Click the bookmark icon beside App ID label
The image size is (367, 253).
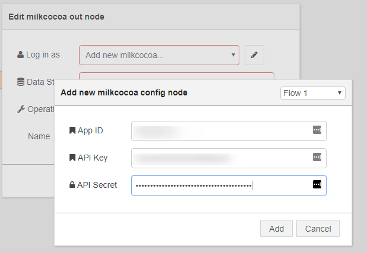[72, 130]
